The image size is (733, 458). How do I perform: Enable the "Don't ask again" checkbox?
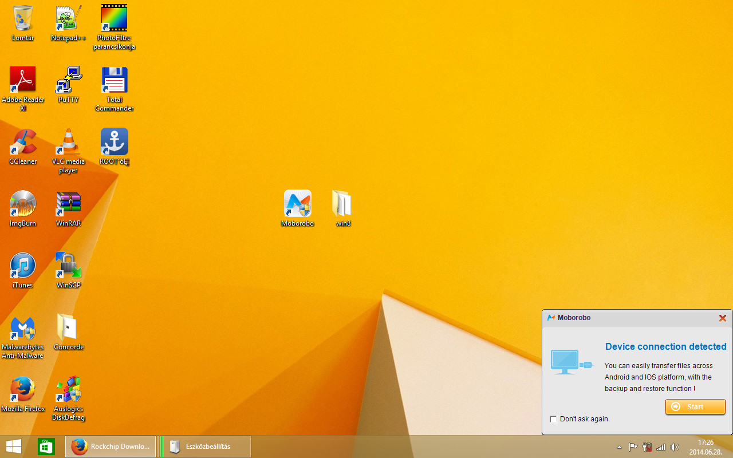point(553,419)
